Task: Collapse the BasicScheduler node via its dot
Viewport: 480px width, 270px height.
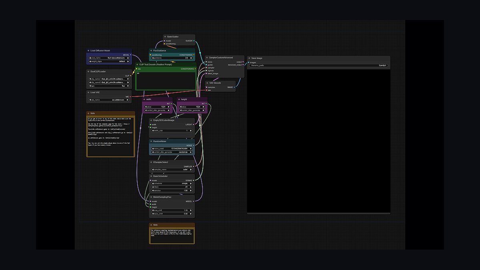Action: [151, 176]
